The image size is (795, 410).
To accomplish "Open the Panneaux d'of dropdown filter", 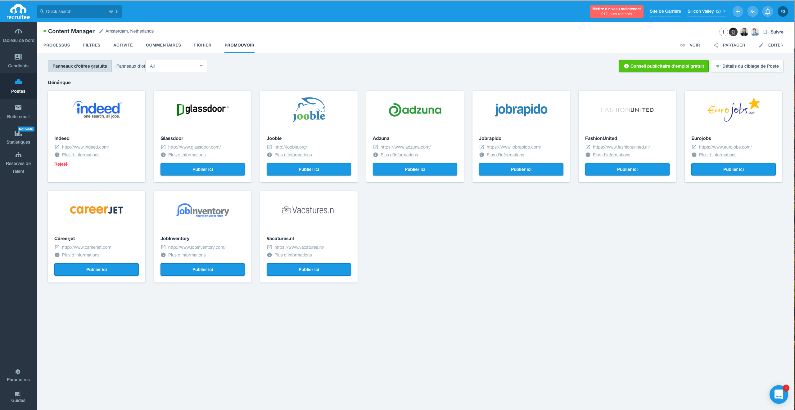I will tap(175, 66).
